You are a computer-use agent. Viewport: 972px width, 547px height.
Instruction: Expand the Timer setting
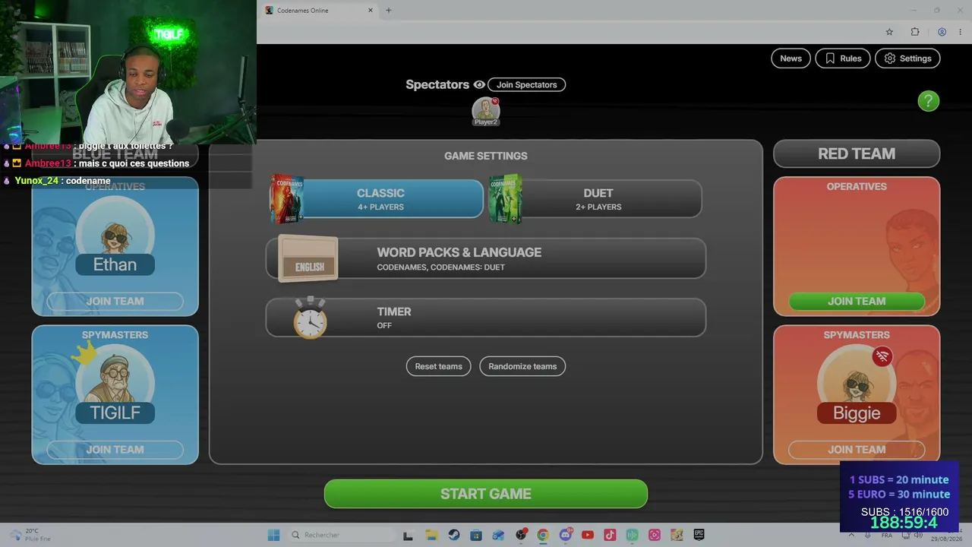[x=486, y=318]
